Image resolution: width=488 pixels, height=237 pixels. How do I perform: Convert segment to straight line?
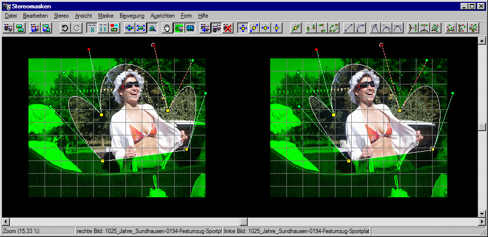pos(349,28)
